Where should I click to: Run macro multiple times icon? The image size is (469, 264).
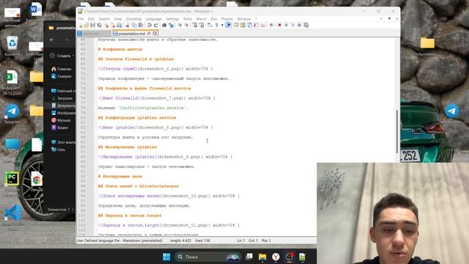coord(300,25)
